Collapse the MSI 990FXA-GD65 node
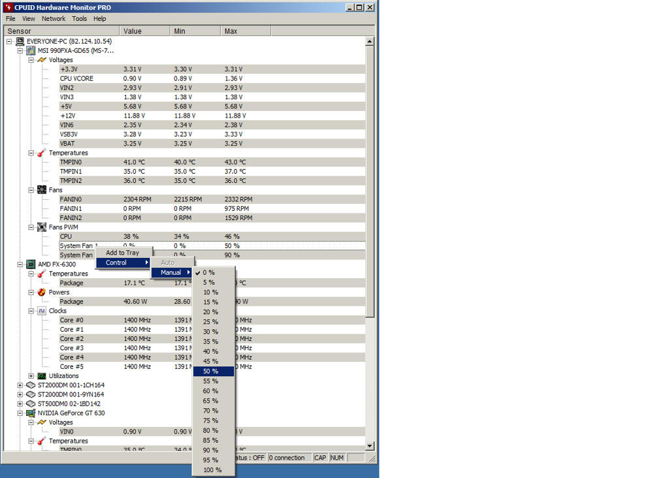669x478 pixels. 20,51
